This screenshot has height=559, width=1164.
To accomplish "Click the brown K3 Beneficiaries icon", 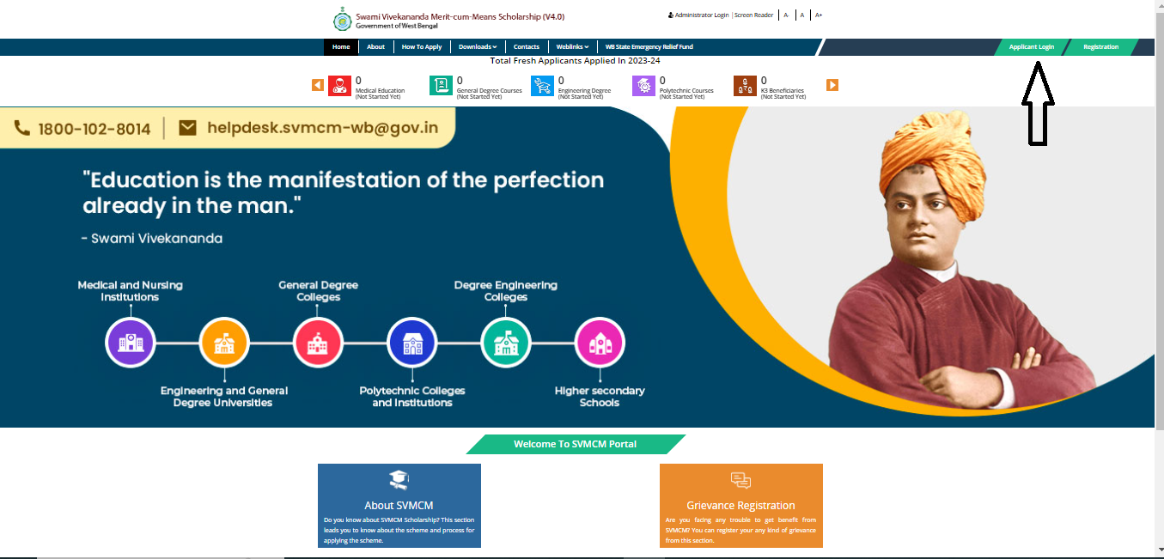I will [745, 86].
